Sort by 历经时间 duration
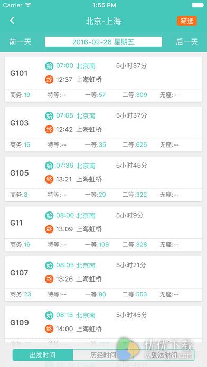 coord(103,355)
